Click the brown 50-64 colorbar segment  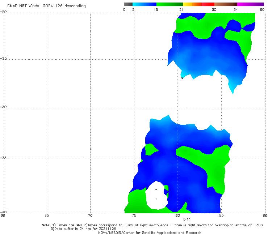pyautogui.click(x=226, y=4)
